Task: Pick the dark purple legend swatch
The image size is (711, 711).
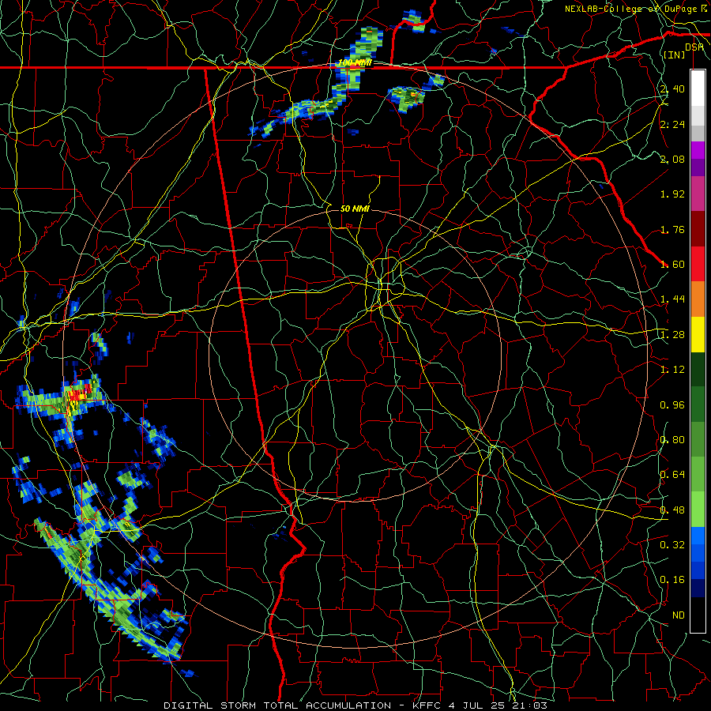Action: coord(698,167)
